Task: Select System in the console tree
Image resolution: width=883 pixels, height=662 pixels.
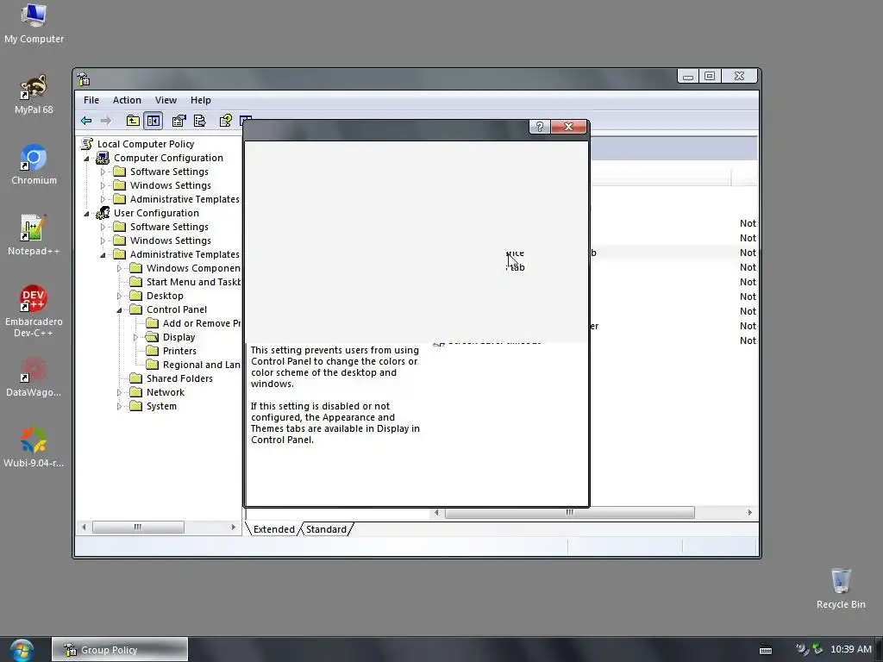Action: pyautogui.click(x=161, y=407)
